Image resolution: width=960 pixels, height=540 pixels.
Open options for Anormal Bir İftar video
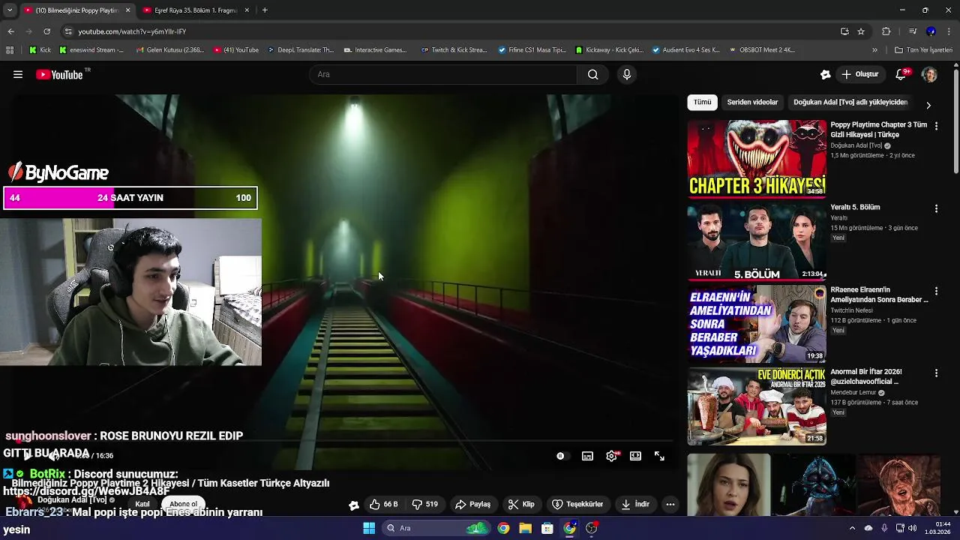[936, 373]
